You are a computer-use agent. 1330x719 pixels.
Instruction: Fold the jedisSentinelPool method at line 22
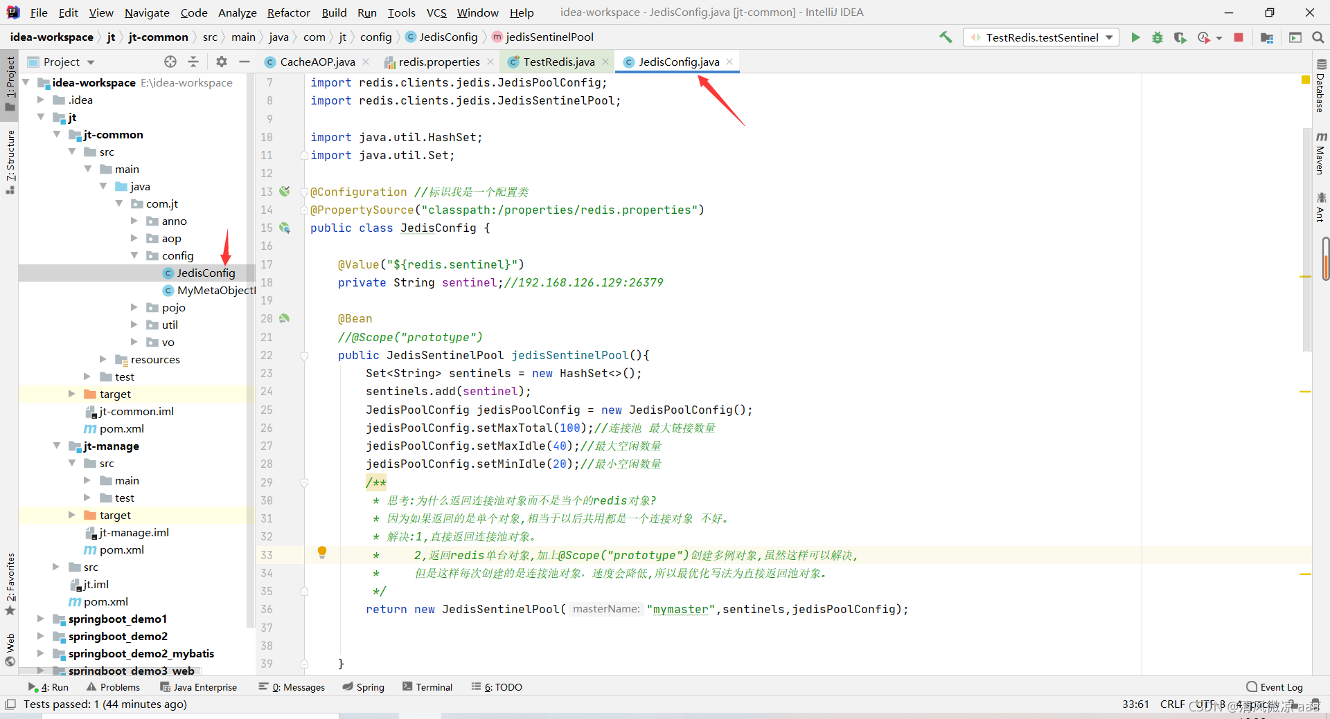(304, 356)
